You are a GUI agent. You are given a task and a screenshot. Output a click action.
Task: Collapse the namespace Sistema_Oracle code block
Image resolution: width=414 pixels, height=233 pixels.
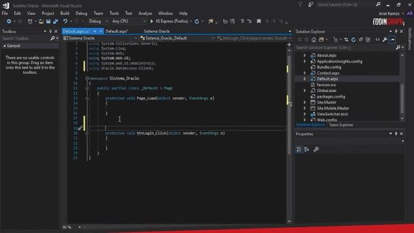pos(87,78)
